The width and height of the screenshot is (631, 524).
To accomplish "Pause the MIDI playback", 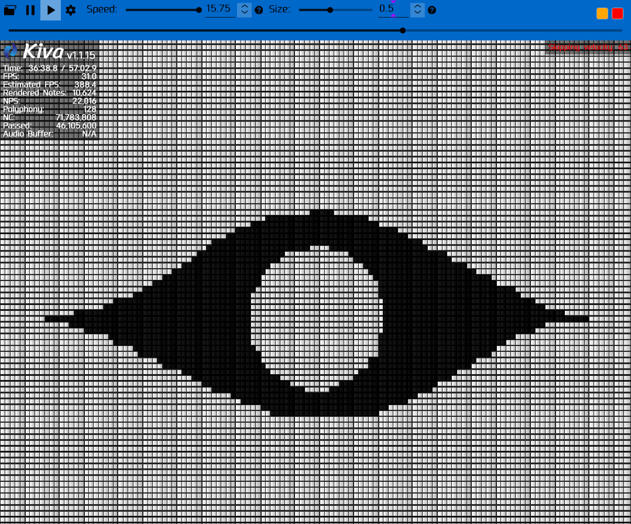I will point(30,10).
